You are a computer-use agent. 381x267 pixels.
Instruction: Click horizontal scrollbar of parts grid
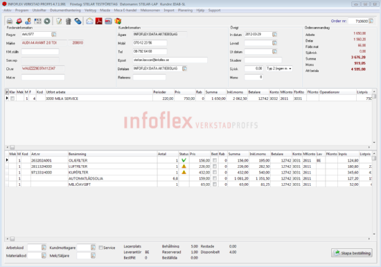pyautogui.click(x=188, y=239)
